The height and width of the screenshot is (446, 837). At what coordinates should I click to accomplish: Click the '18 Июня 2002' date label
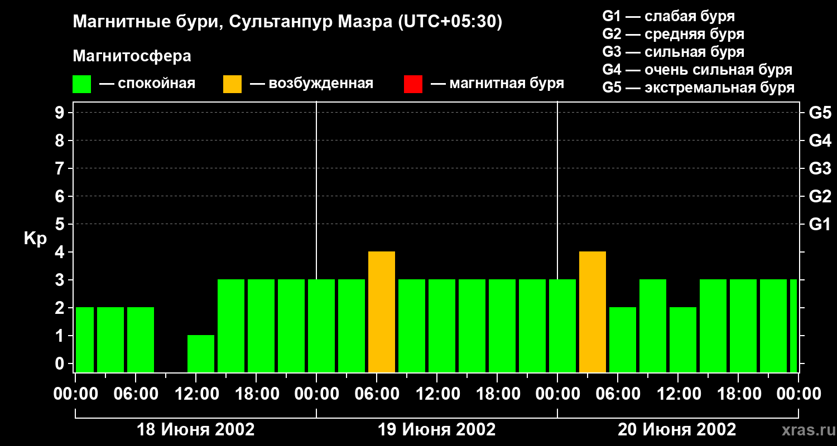point(196,430)
